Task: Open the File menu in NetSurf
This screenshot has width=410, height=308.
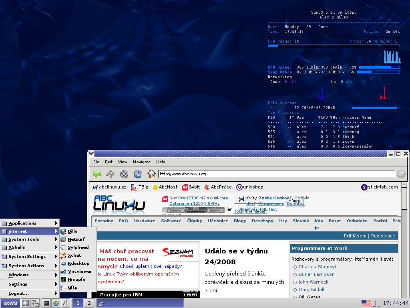Action: 96,162
